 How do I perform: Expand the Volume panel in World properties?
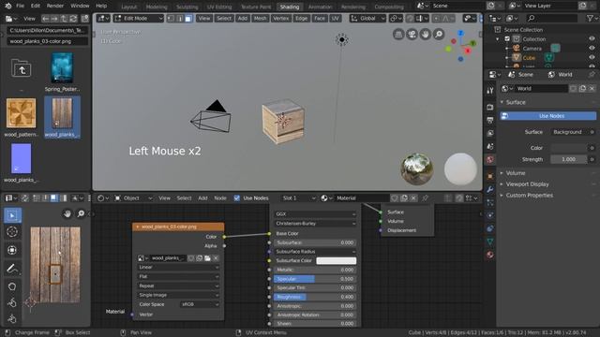click(516, 173)
